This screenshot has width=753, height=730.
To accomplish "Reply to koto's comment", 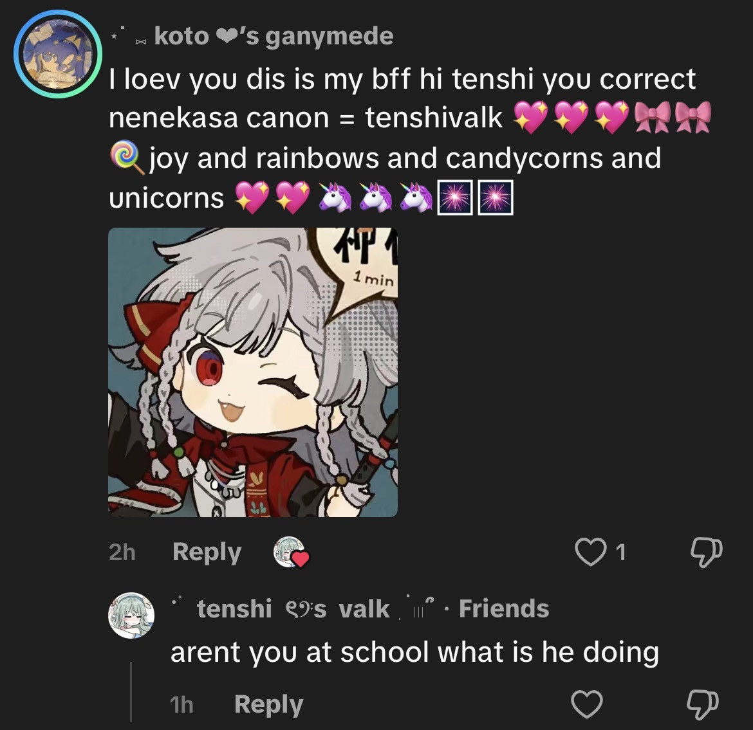I will pos(207,552).
